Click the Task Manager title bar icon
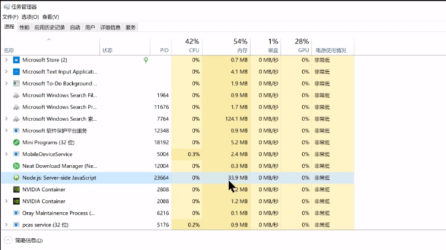The image size is (446, 250). (x=7, y=7)
